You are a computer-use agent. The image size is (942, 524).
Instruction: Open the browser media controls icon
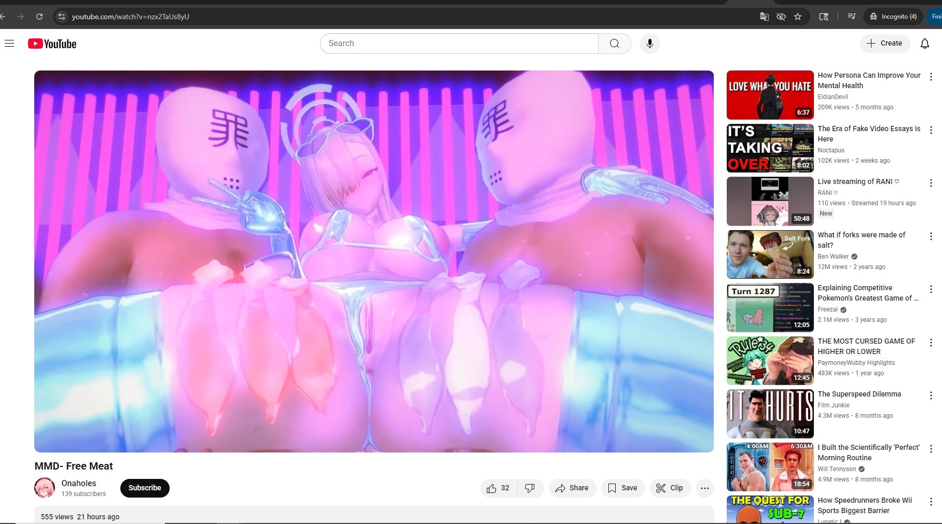pos(851,17)
